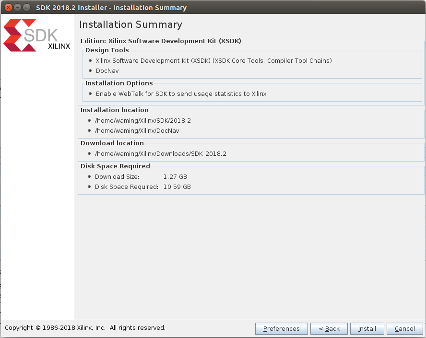Click the Design Tools group label
Viewport: 426px width, 338px height.
(107, 50)
